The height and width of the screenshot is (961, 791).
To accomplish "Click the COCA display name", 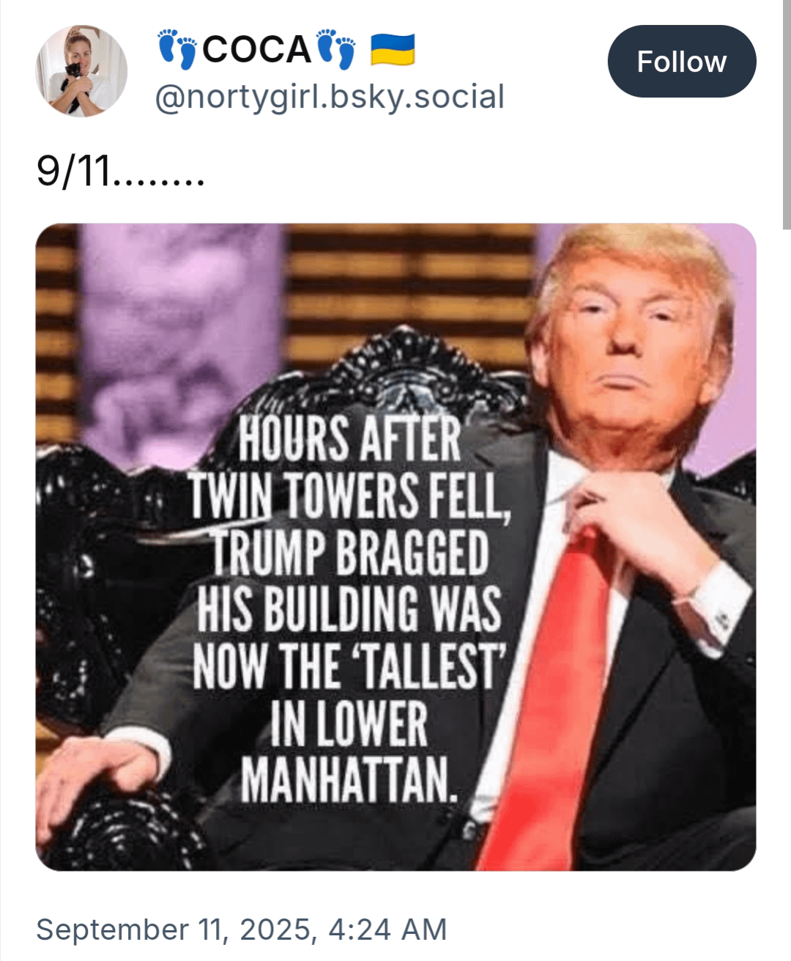I will [257, 49].
